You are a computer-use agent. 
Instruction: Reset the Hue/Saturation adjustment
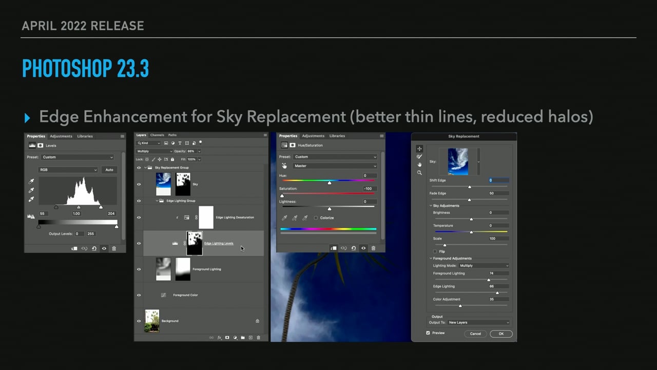pyautogui.click(x=354, y=248)
